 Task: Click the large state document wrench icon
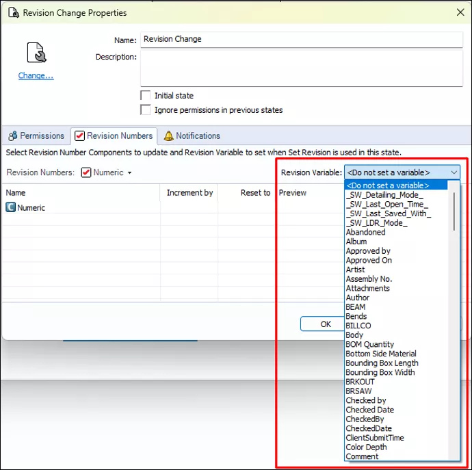coord(36,53)
